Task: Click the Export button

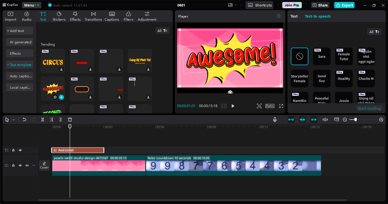Action: tap(344, 5)
